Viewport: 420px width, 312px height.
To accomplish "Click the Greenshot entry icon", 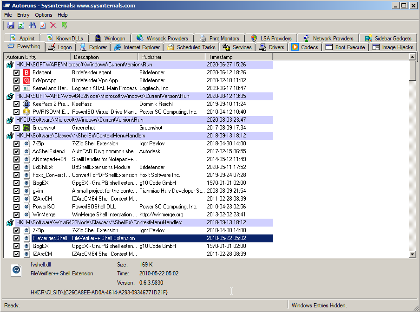I will 26,128.
